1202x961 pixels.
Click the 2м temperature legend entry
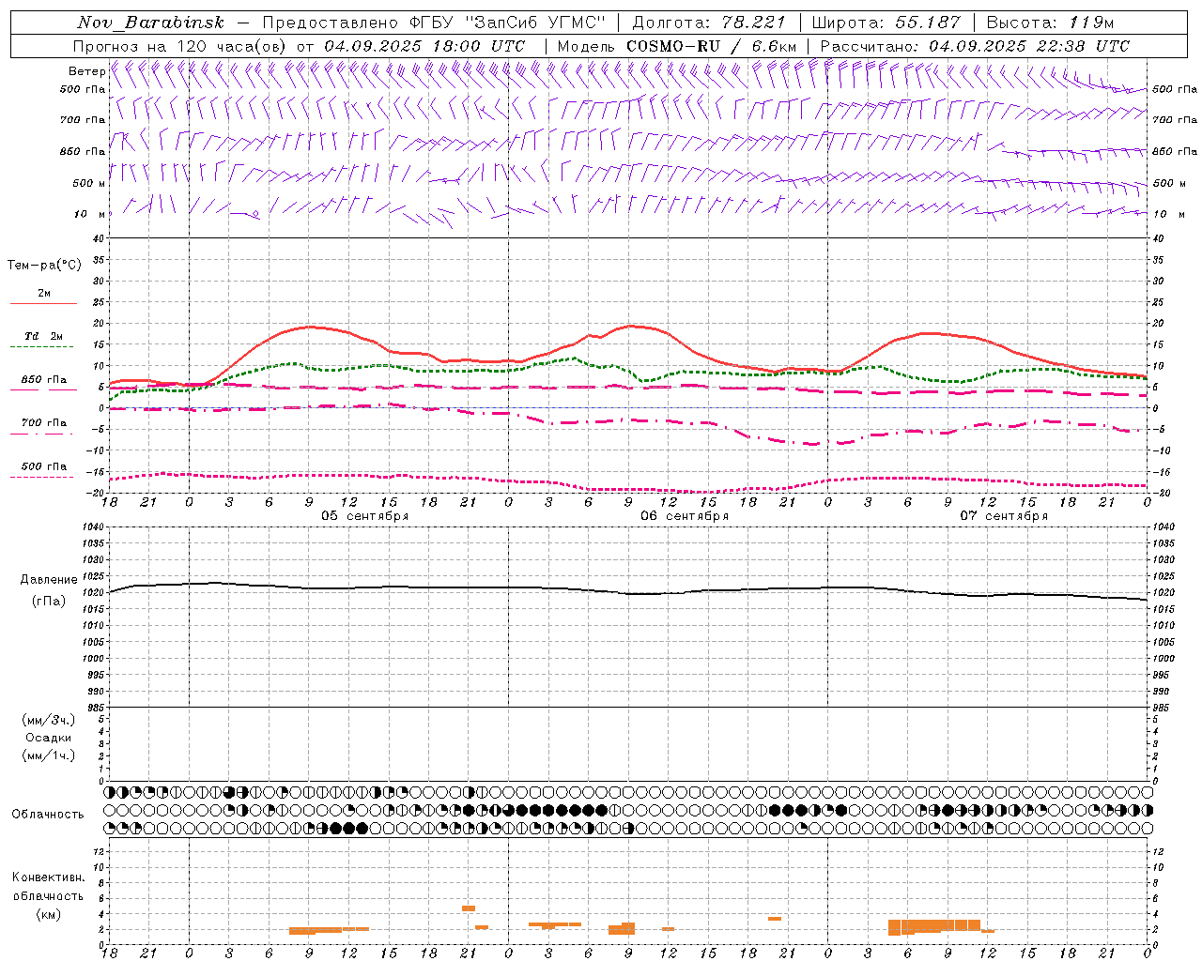(x=43, y=295)
